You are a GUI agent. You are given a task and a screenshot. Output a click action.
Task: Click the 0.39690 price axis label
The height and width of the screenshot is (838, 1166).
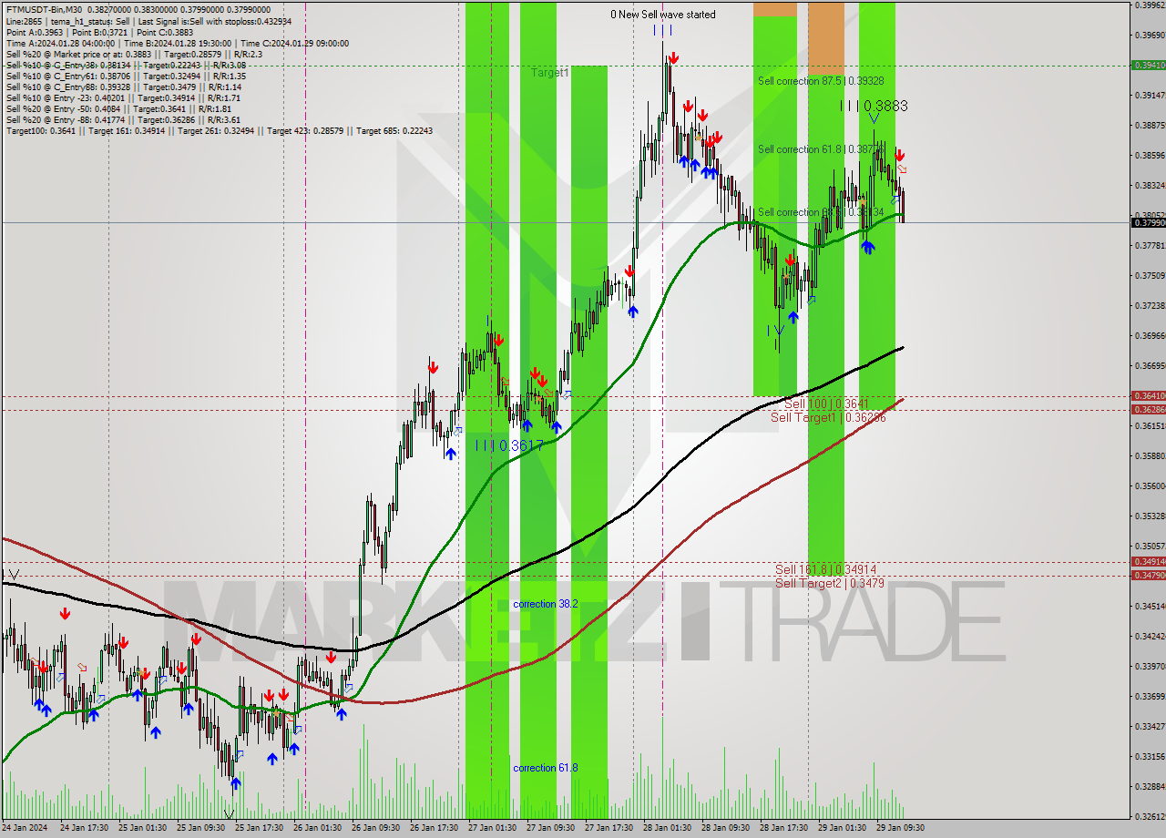[1150, 36]
